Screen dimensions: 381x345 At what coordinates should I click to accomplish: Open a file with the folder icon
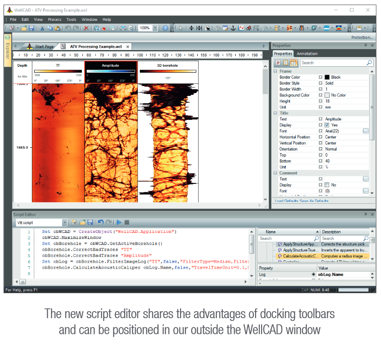(x=24, y=28)
